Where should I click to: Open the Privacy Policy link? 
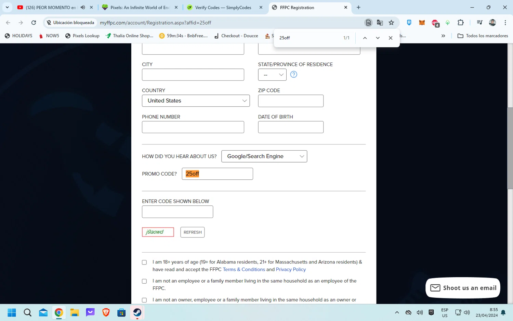291,269
